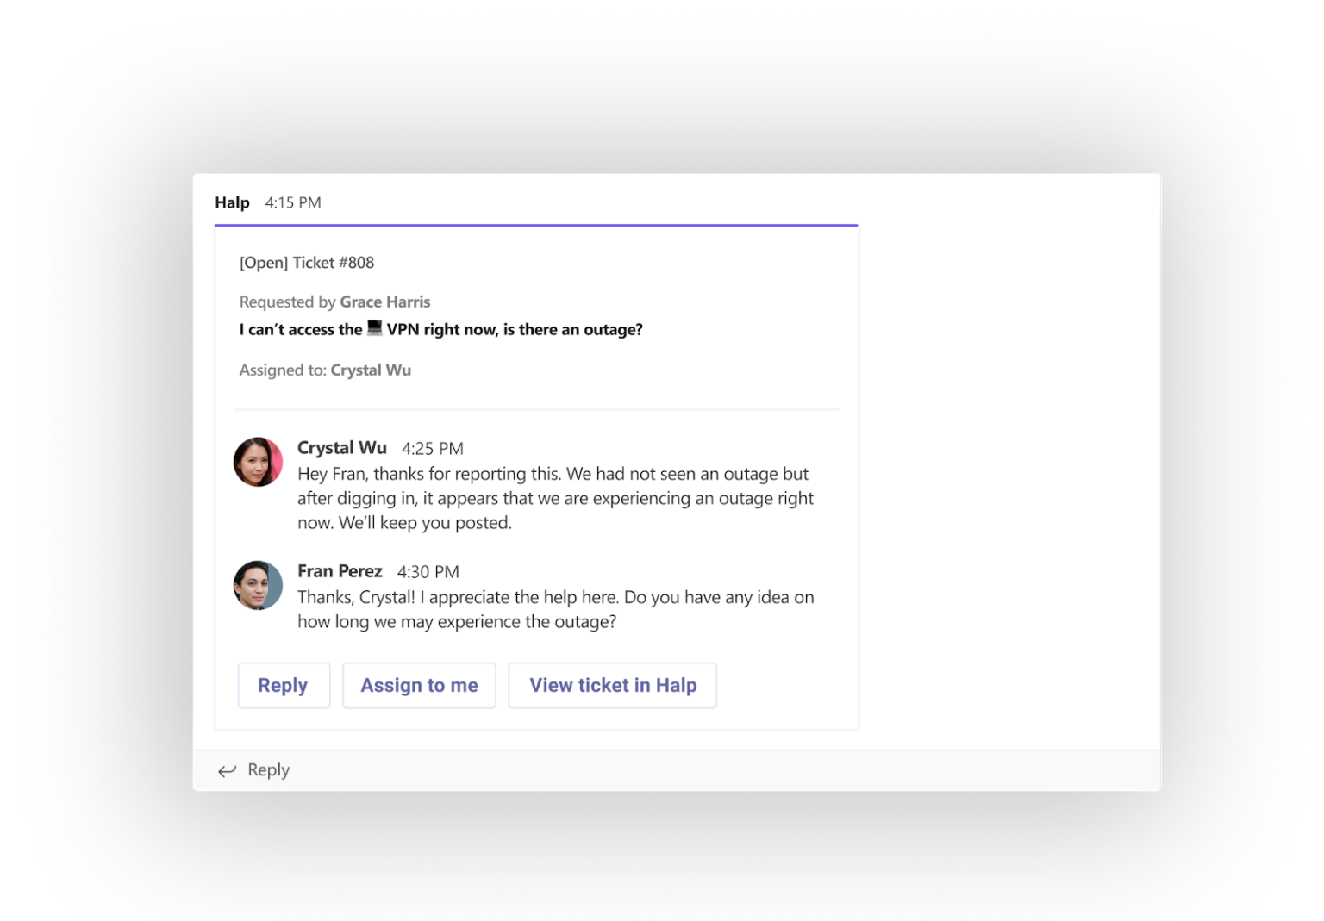Click Crystal Wu's profile avatar
This screenshot has height=921, width=1324.
pyautogui.click(x=258, y=462)
